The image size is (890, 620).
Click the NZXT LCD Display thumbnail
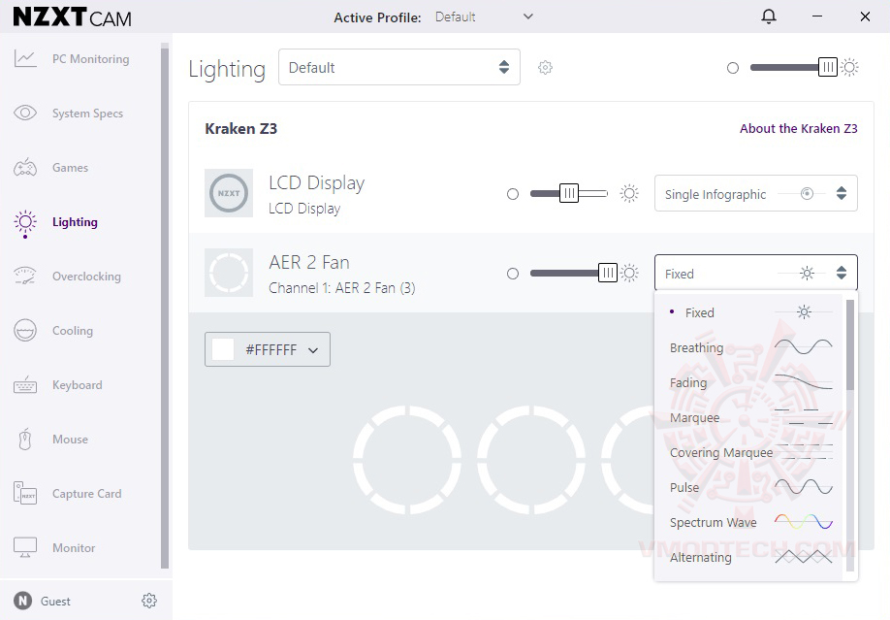coord(229,193)
